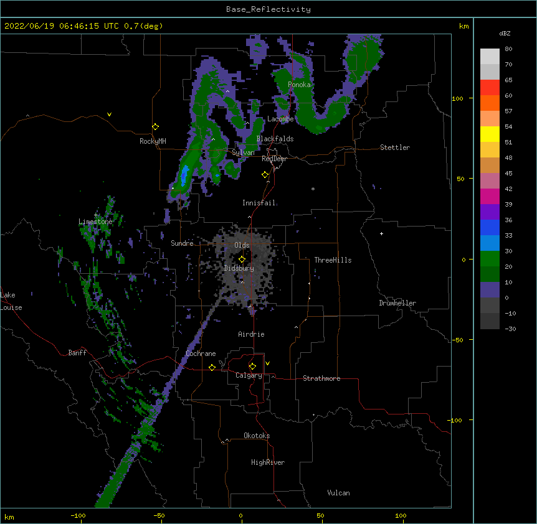Click the Blackfalds city label
Screen dimensions: 537x524
[x=275, y=139]
